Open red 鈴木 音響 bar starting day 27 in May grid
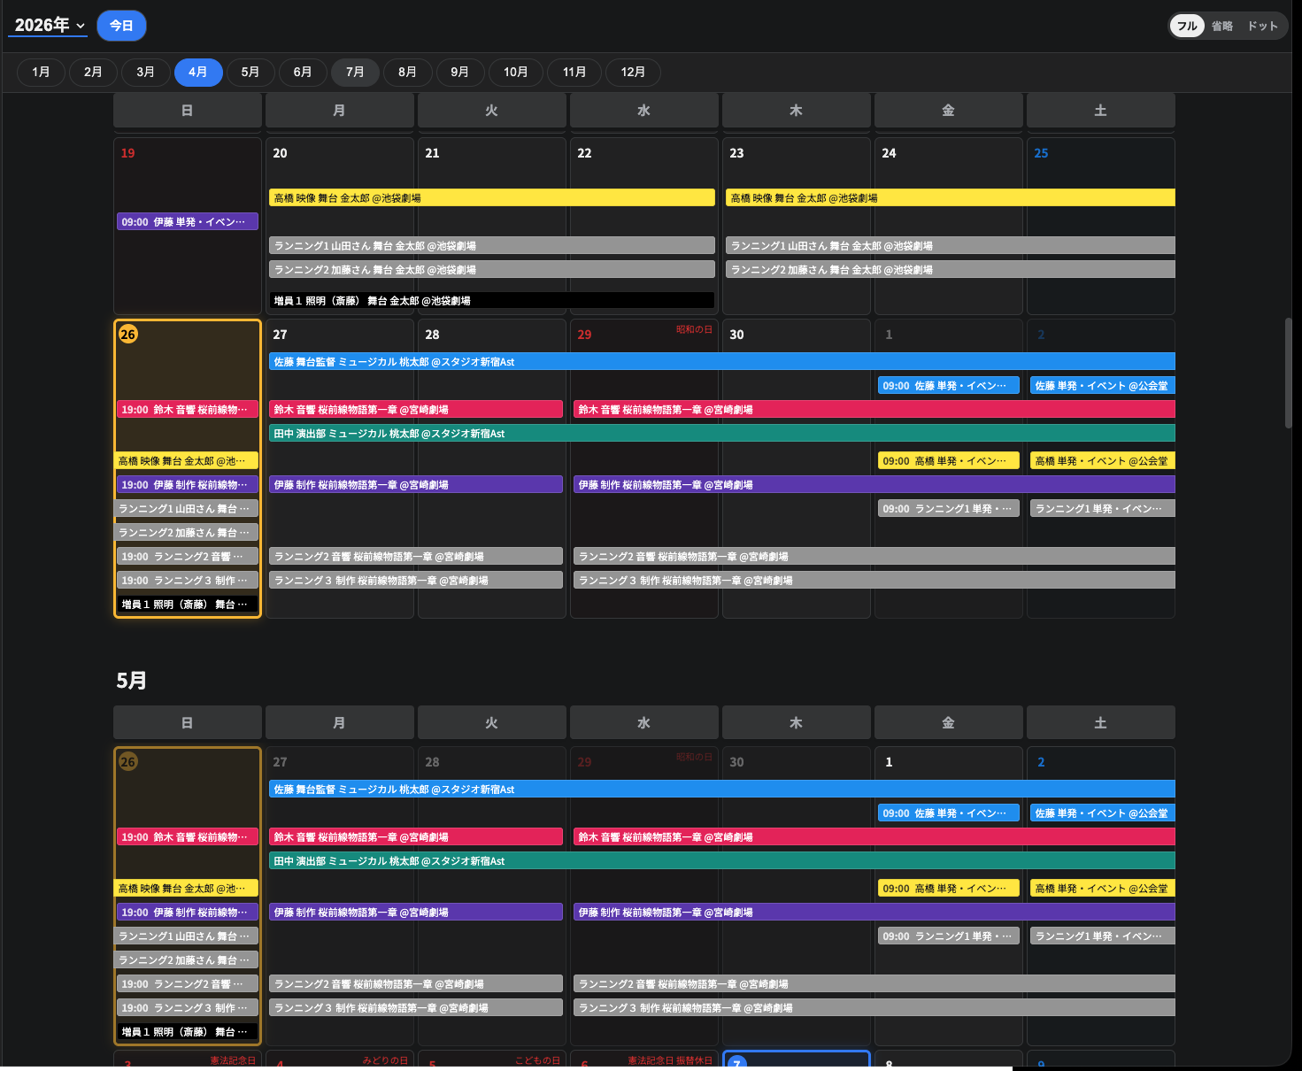The height and width of the screenshot is (1071, 1302). click(416, 836)
